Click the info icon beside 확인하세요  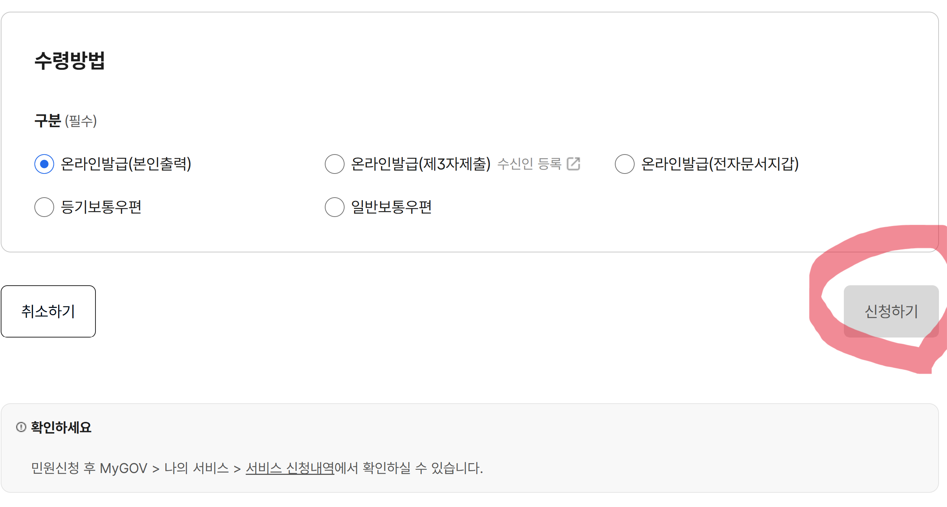click(21, 427)
